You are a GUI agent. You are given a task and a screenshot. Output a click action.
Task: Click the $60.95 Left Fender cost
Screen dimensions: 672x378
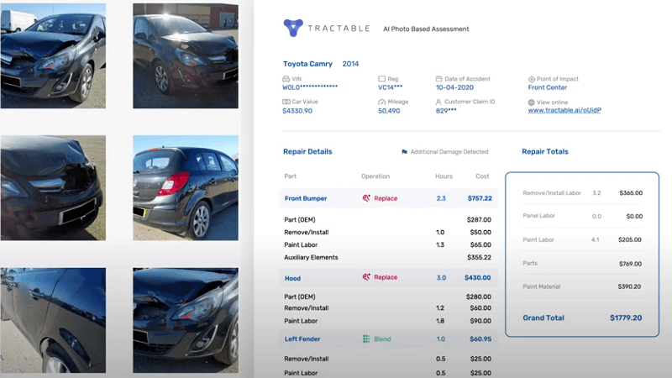(480, 339)
